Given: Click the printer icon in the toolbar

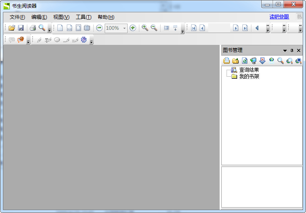Looking at the screenshot, I should [x=33, y=28].
